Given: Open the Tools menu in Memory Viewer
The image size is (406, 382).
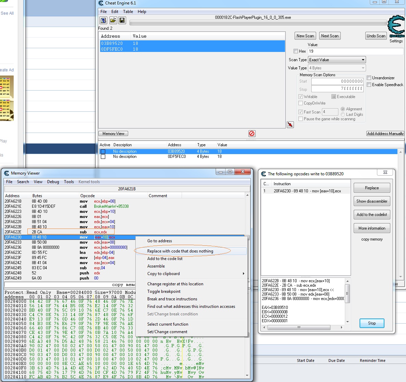Looking at the screenshot, I should [69, 182].
